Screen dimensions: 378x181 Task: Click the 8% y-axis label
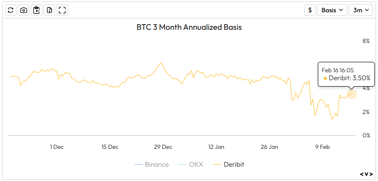(366, 41)
